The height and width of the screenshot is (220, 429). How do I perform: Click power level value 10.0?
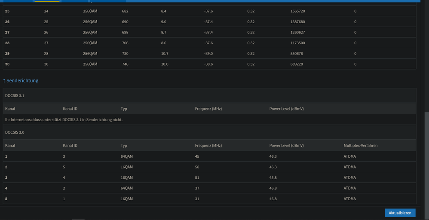165,64
